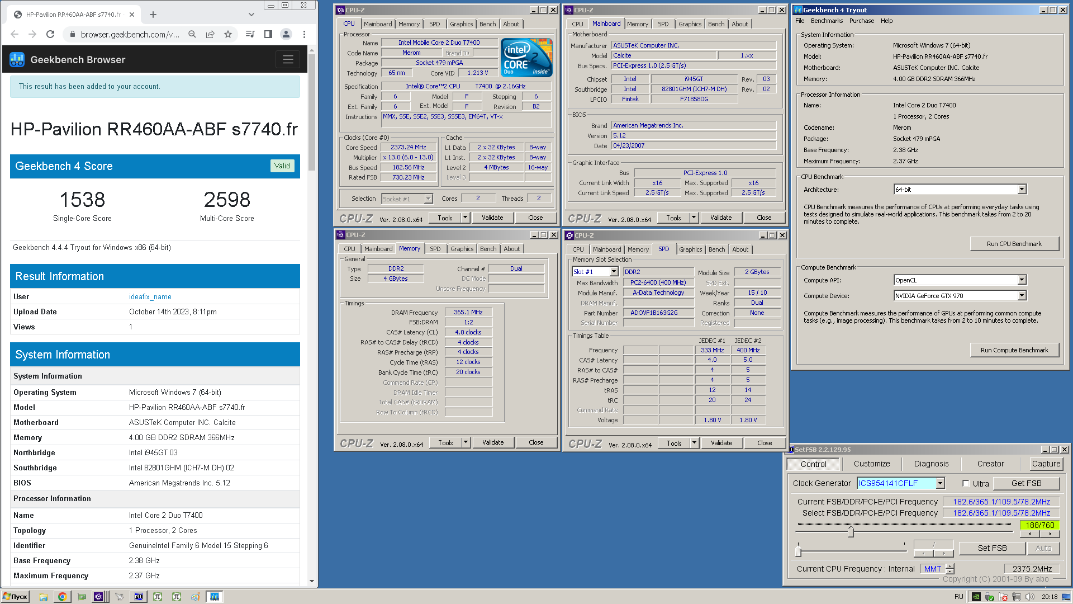Image resolution: width=1073 pixels, height=604 pixels.
Task: Open a new Chrome tab
Action: click(153, 15)
